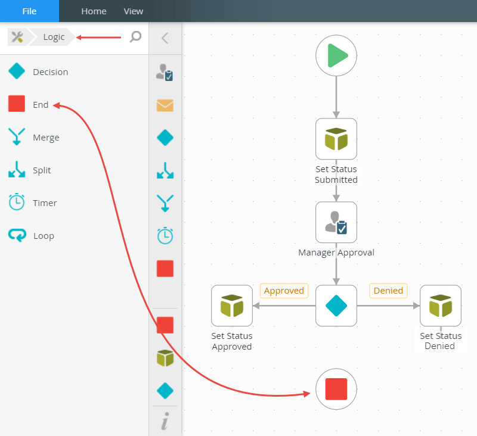This screenshot has width=477, height=436.
Task: Click the toolbox search magnifier icon
Action: coord(135,37)
